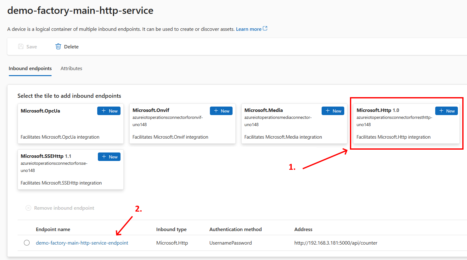Click the Inbound type column header

point(171,229)
